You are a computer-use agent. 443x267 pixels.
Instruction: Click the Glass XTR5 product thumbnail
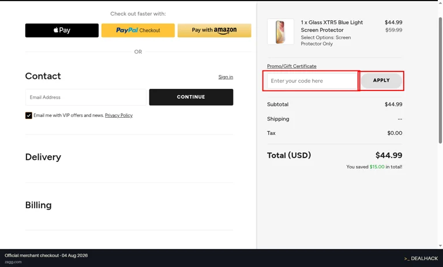tap(280, 32)
